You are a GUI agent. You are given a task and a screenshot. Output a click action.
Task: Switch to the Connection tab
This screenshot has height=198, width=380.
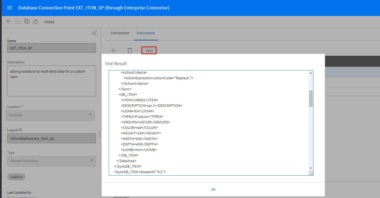click(x=120, y=33)
